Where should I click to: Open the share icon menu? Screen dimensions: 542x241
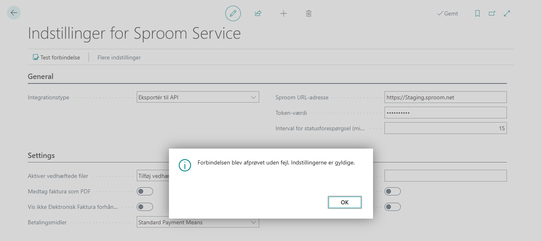tap(258, 13)
